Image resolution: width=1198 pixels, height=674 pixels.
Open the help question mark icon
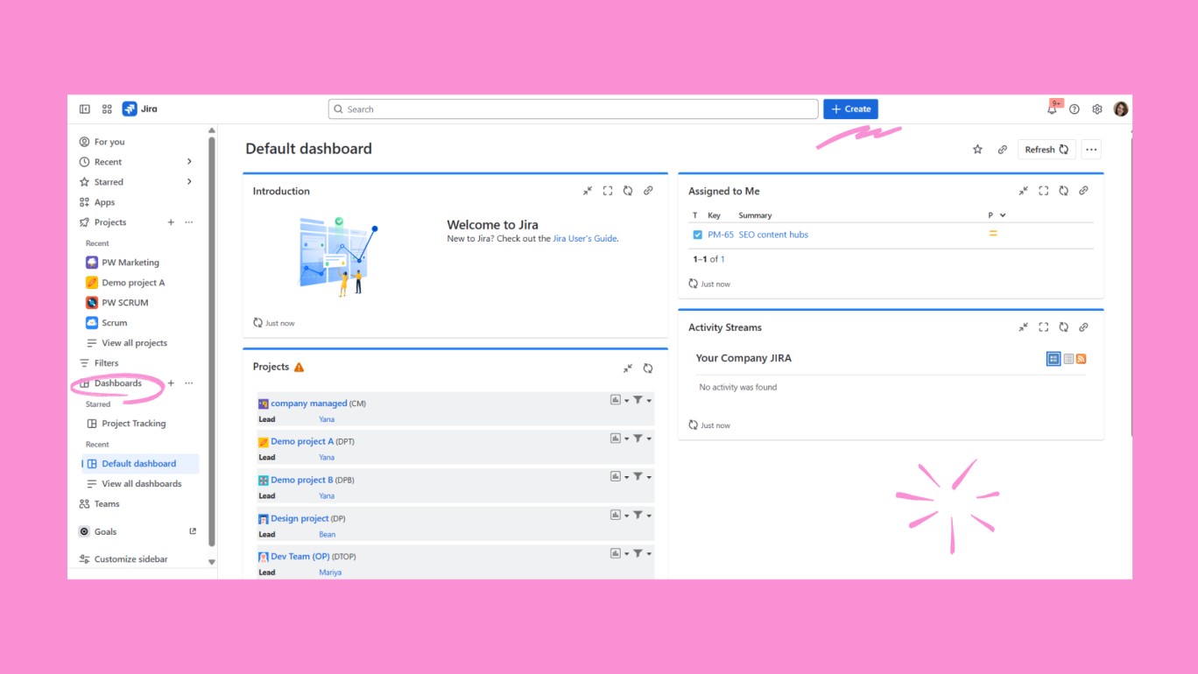pyautogui.click(x=1075, y=109)
